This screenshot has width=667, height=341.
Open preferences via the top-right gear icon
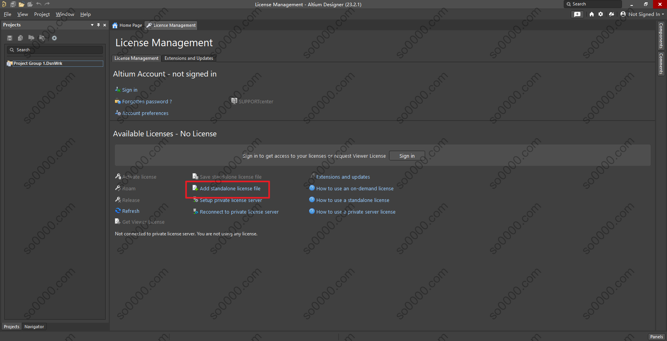(x=601, y=14)
